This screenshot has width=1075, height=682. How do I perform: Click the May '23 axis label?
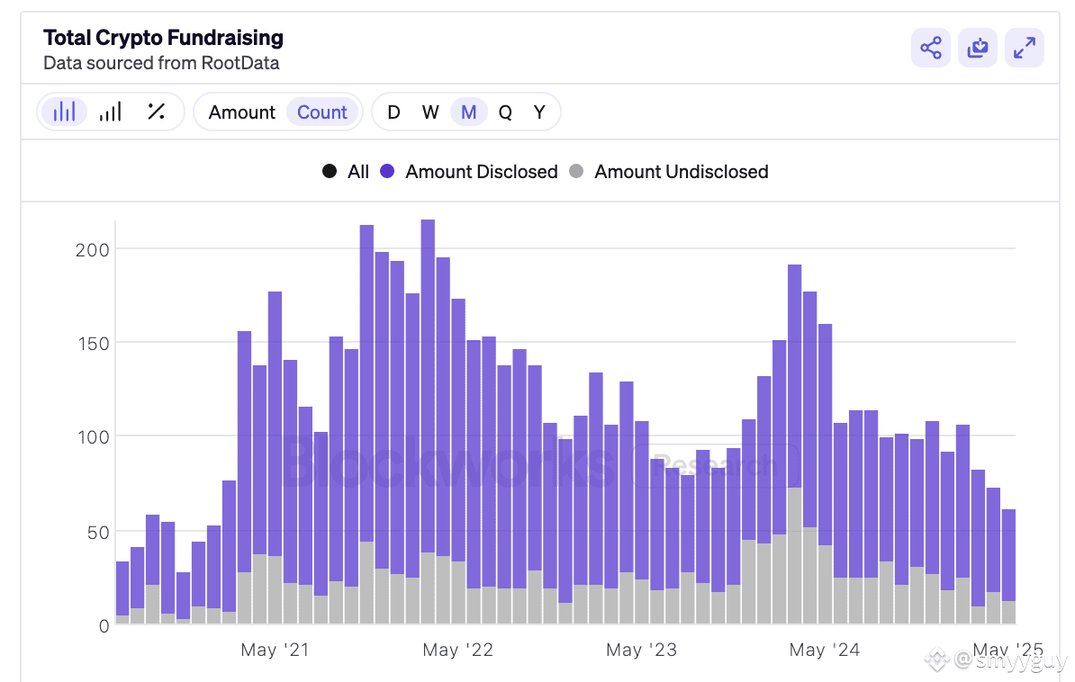pos(641,650)
